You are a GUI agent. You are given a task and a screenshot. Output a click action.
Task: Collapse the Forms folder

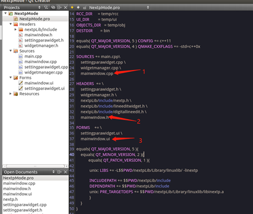[11, 78]
